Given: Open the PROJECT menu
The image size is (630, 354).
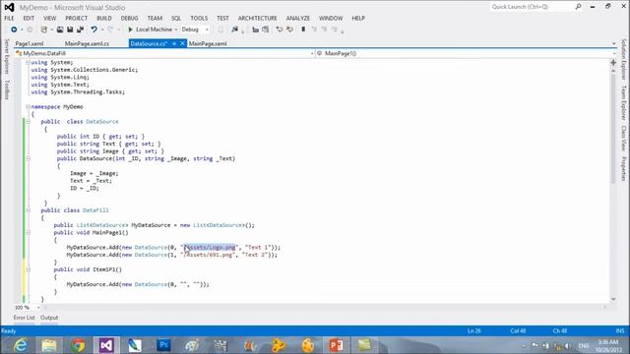Looking at the screenshot, I should [x=77, y=18].
